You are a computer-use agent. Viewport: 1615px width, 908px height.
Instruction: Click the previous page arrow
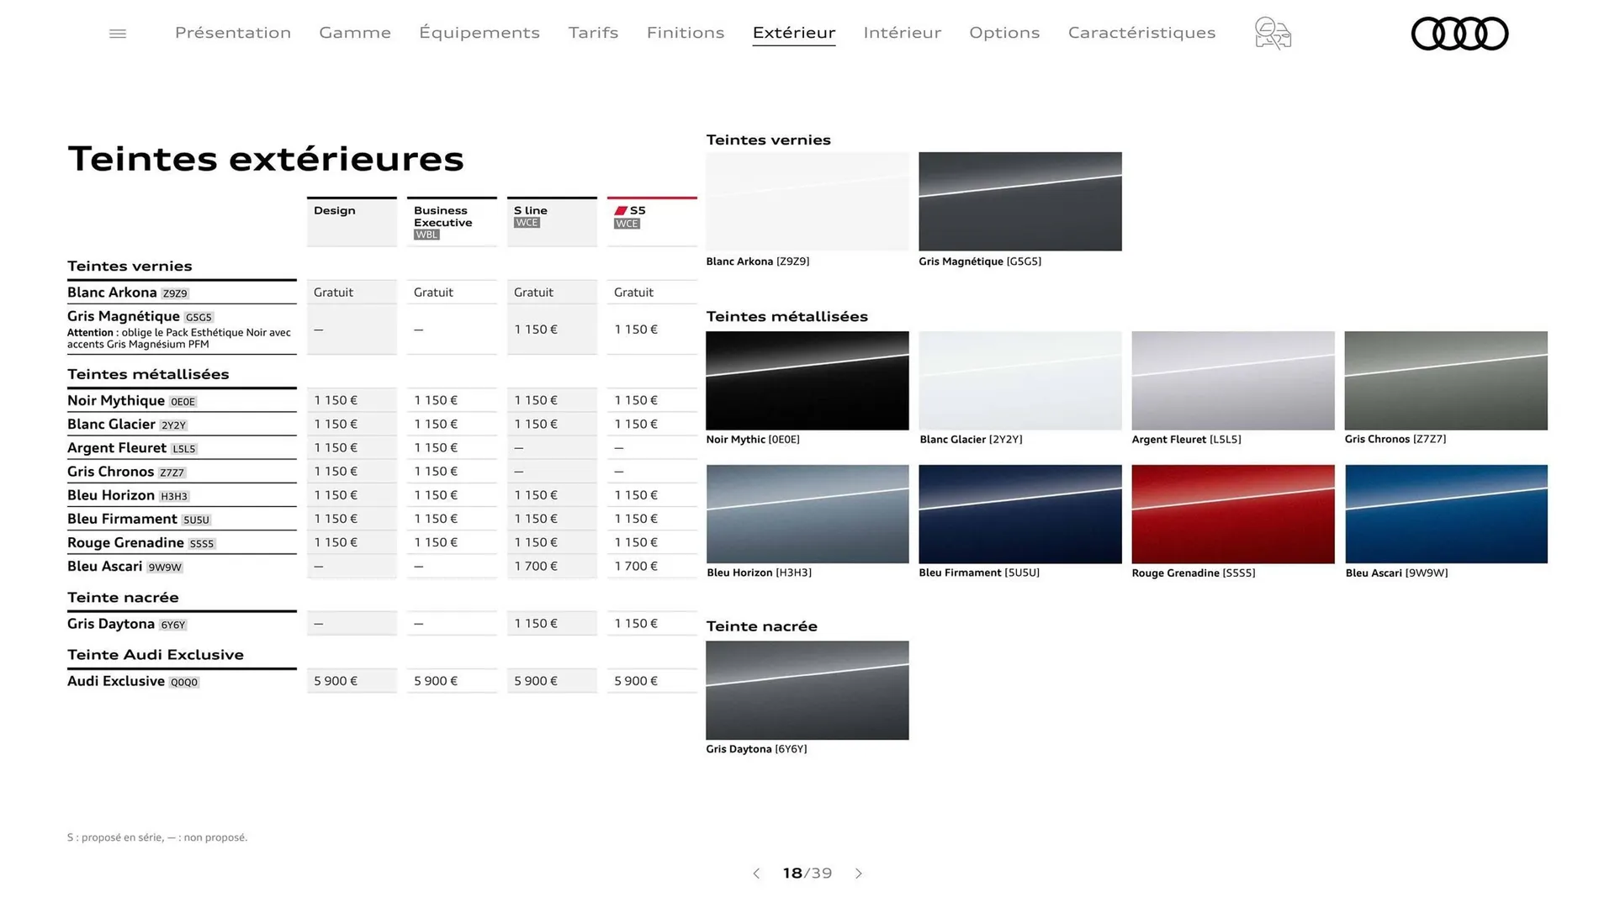(756, 874)
